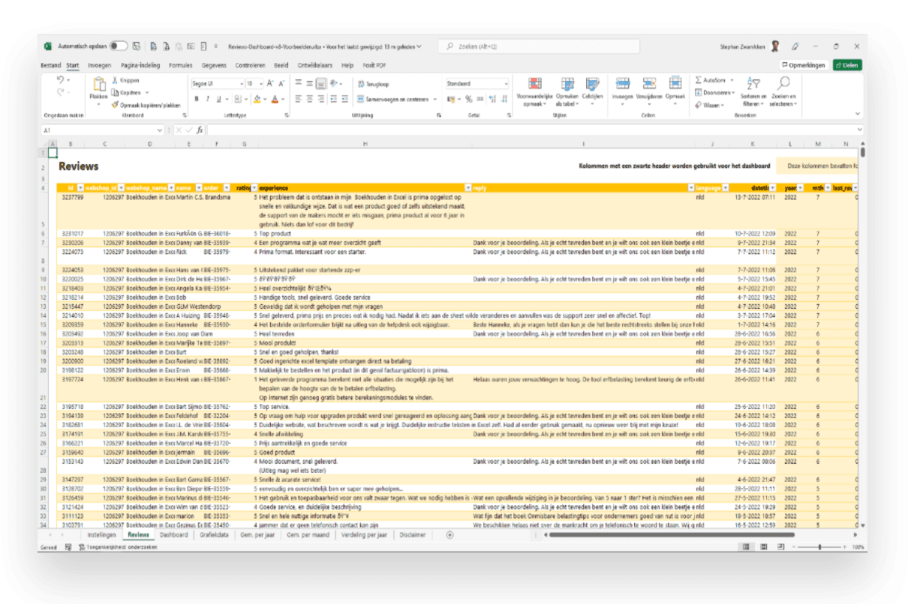Screen dimensions: 908x604
Task: Click the Knippen scissors icon
Action: (x=115, y=79)
